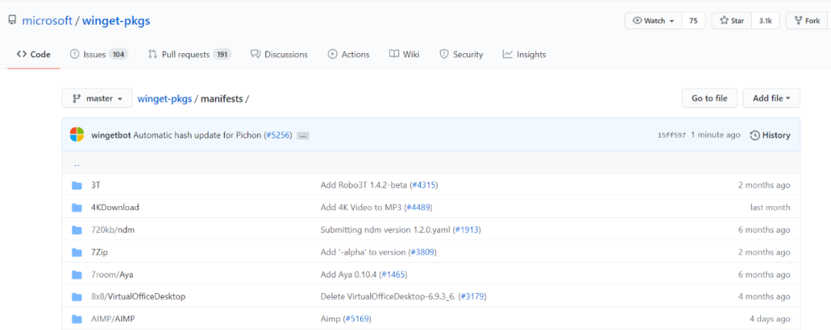
Task: Click the 3.1k stars count
Action: point(766,21)
